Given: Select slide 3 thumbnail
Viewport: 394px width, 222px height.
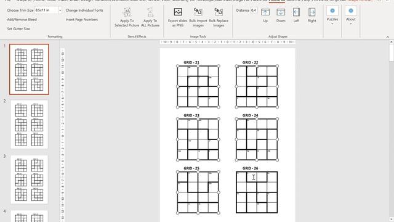Looking at the screenshot, I should pyautogui.click(x=29, y=179).
